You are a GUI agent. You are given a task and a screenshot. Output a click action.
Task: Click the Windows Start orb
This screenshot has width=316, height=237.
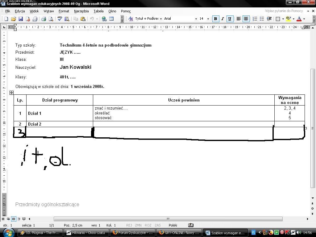8,233
